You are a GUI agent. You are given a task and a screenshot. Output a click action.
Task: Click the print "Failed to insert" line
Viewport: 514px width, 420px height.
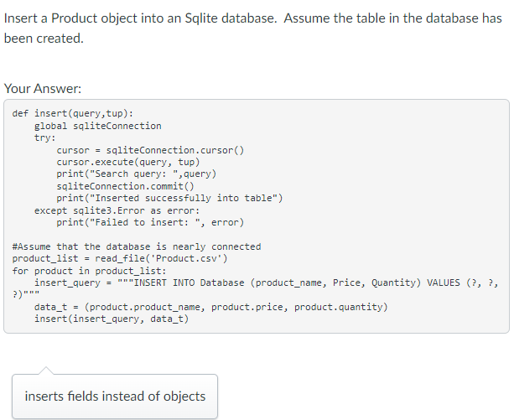click(150, 222)
